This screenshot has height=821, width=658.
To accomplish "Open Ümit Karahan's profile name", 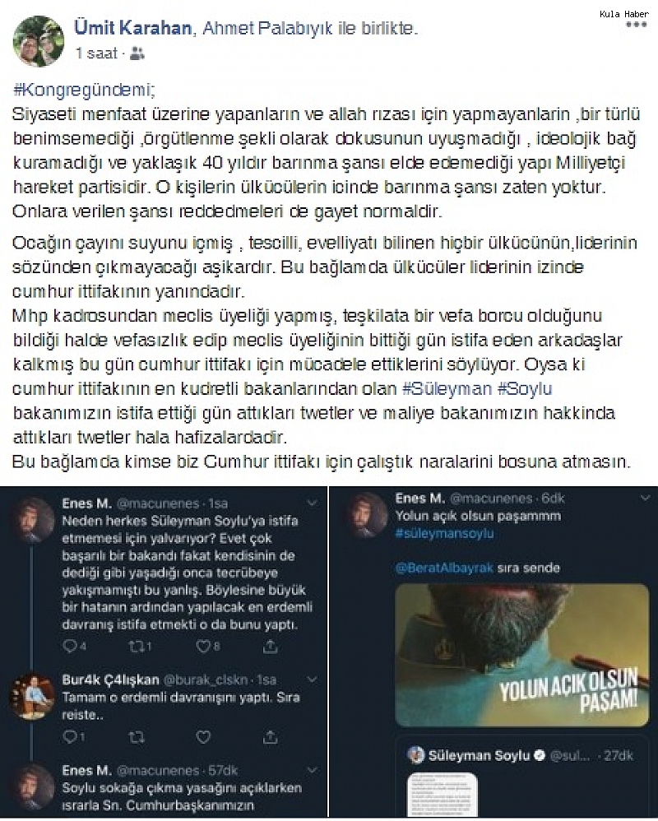I will [133, 28].
